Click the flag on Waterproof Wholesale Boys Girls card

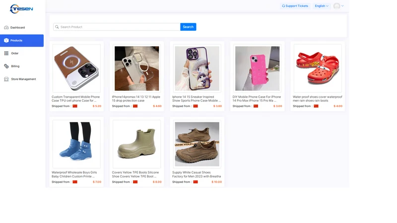pos(75,182)
